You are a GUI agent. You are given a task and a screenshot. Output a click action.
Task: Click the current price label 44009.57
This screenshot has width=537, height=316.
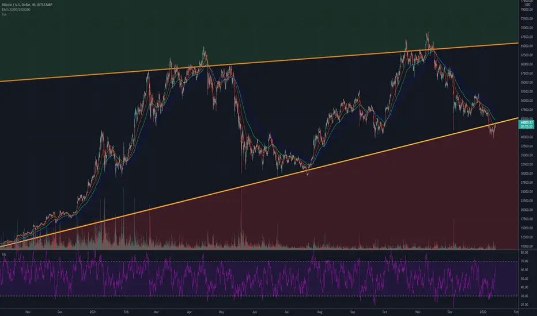(x=527, y=122)
